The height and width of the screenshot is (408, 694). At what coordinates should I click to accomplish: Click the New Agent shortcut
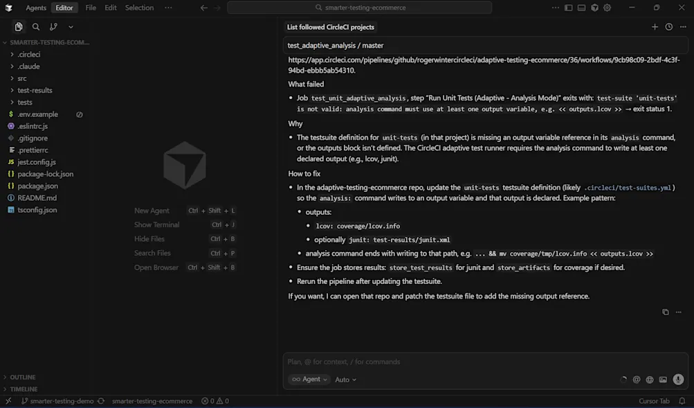pyautogui.click(x=185, y=211)
